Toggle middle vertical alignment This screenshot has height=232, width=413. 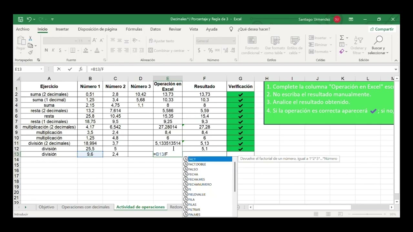coord(119,41)
